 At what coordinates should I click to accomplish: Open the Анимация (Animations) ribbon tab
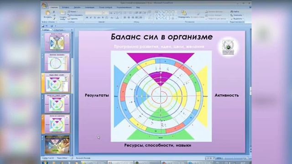coord(89,7)
